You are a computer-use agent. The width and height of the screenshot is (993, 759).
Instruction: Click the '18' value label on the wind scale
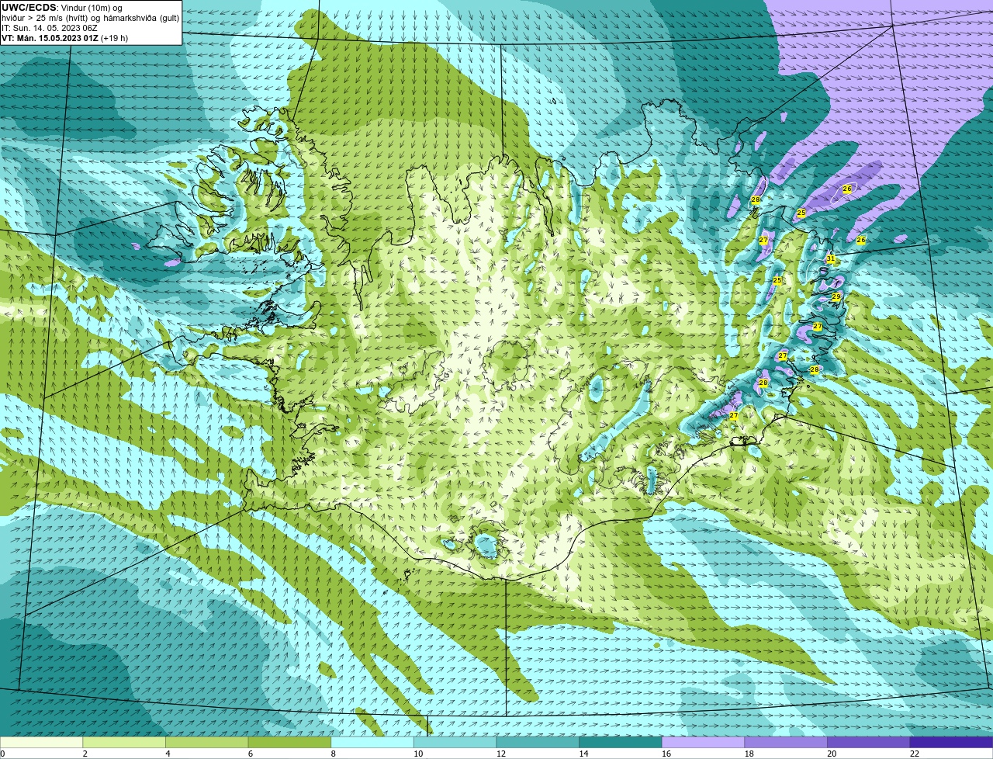(x=749, y=754)
